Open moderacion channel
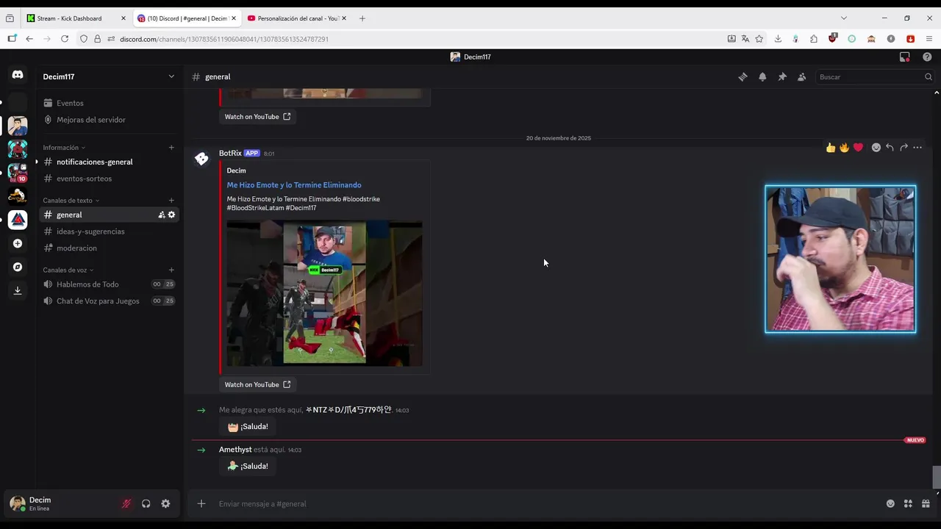Image resolution: width=941 pixels, height=529 pixels. point(109,248)
